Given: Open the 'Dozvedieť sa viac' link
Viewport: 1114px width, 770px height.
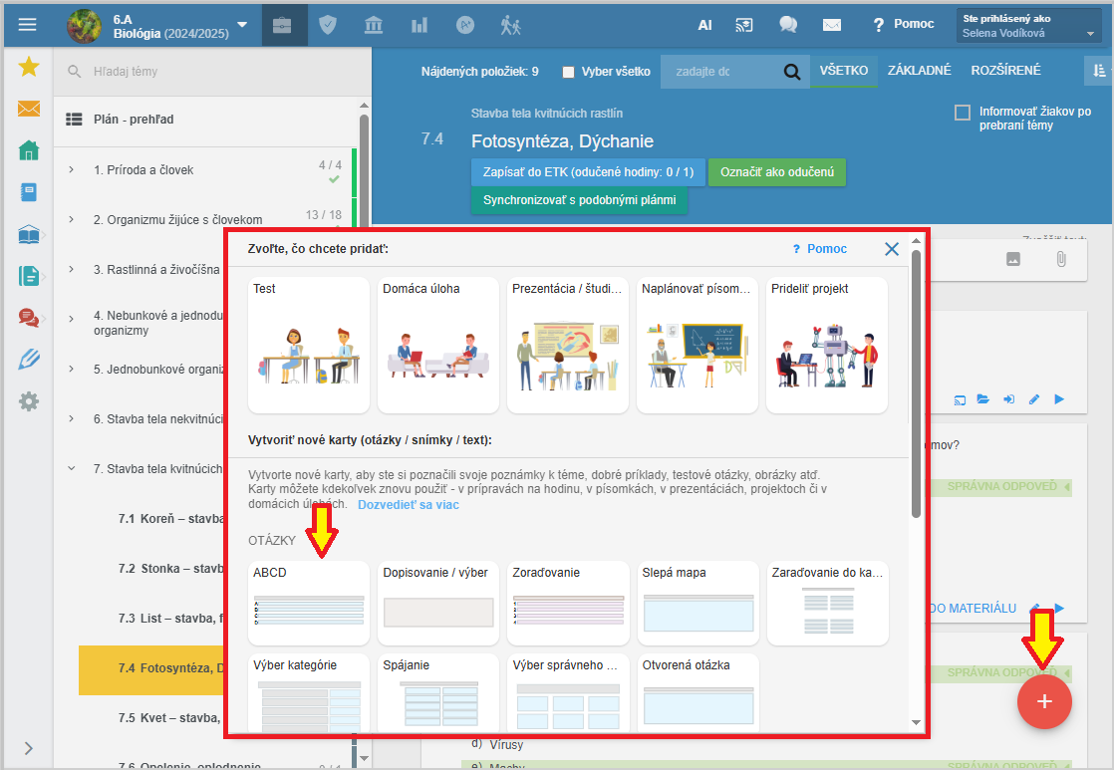Looking at the screenshot, I should tap(409, 505).
